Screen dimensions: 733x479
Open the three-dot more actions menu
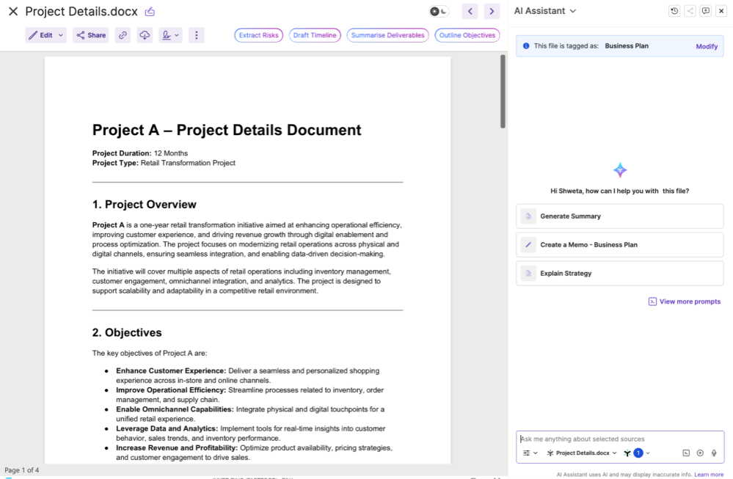tap(197, 35)
